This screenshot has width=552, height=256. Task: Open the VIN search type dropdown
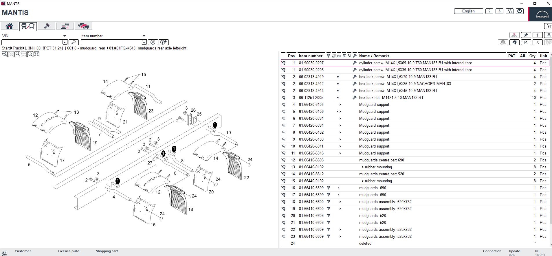[65, 36]
